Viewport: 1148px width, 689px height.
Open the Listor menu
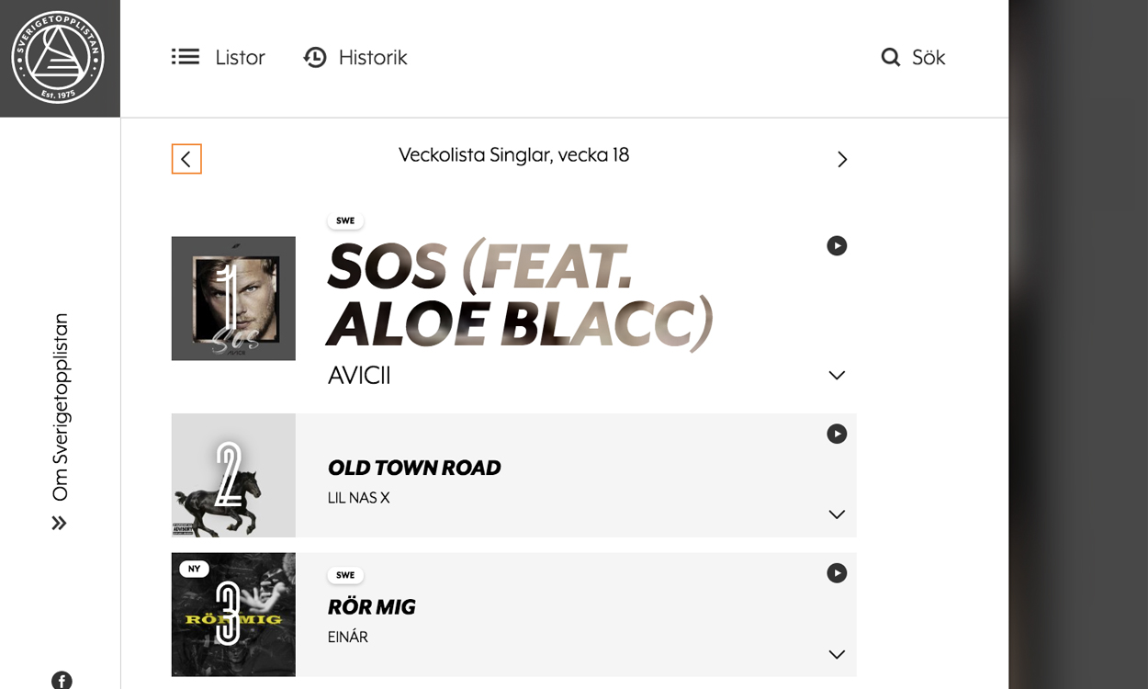219,58
